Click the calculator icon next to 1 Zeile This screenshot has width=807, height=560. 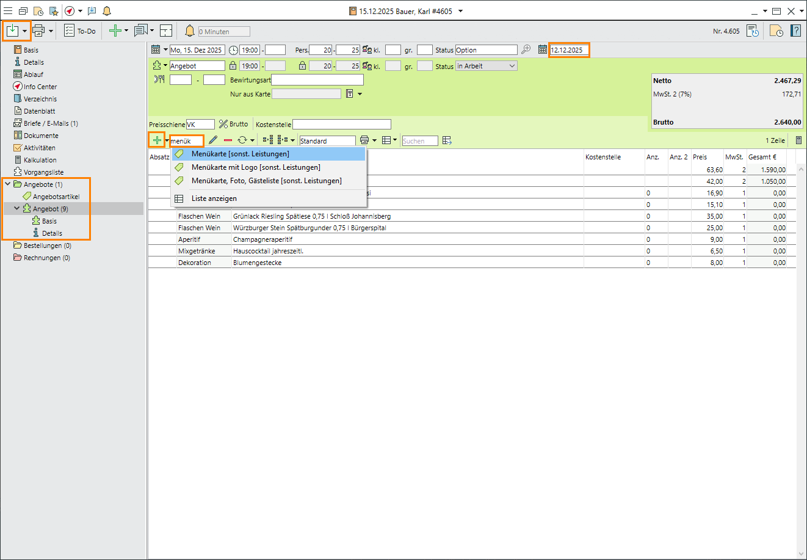pyautogui.click(x=798, y=140)
